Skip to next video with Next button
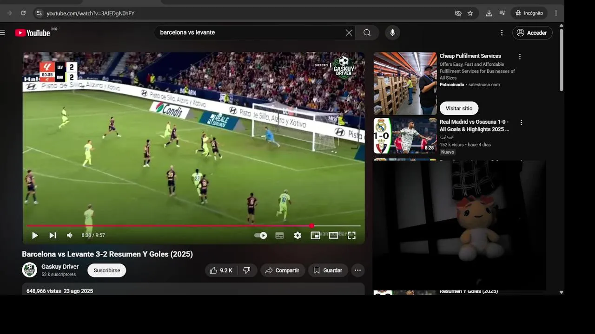The height and width of the screenshot is (334, 595). [53, 236]
